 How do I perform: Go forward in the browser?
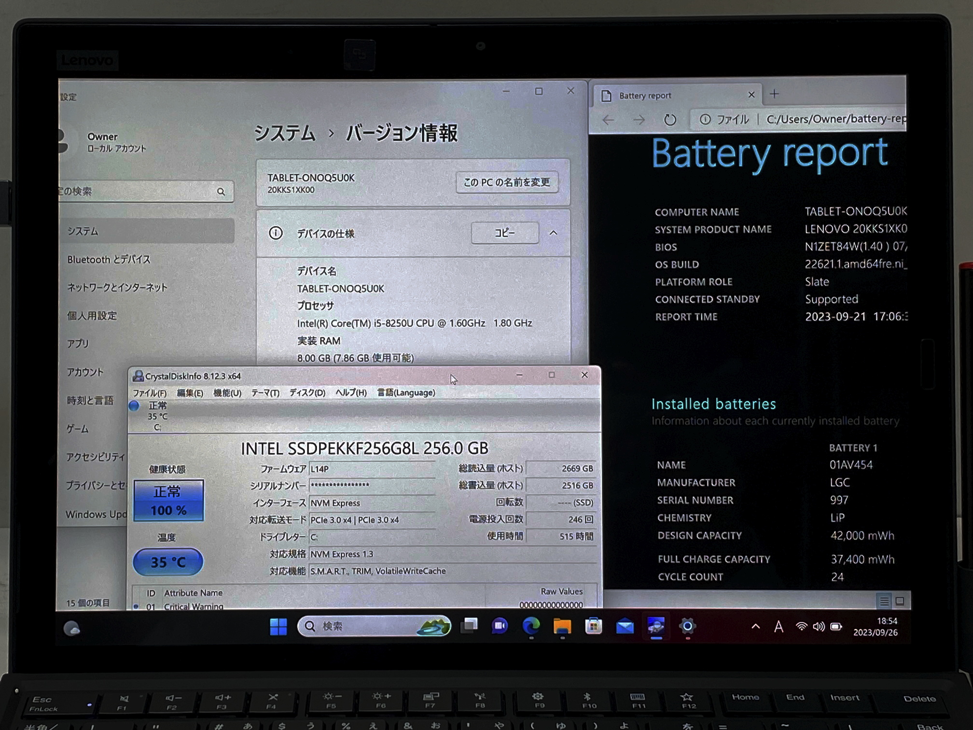[639, 120]
